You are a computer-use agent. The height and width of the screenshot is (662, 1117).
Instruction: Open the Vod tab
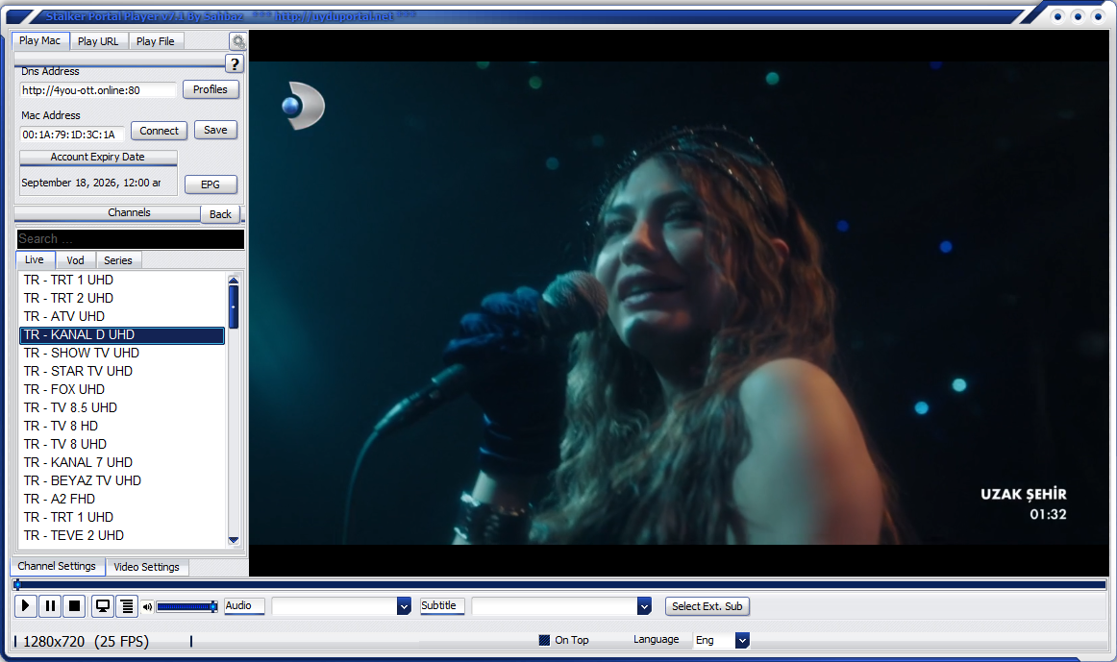[75, 260]
